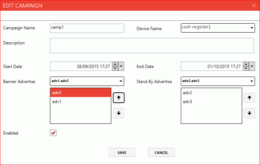This screenshot has width=260, height=165.
Task: Move banner advertise item down
Action: point(118,113)
